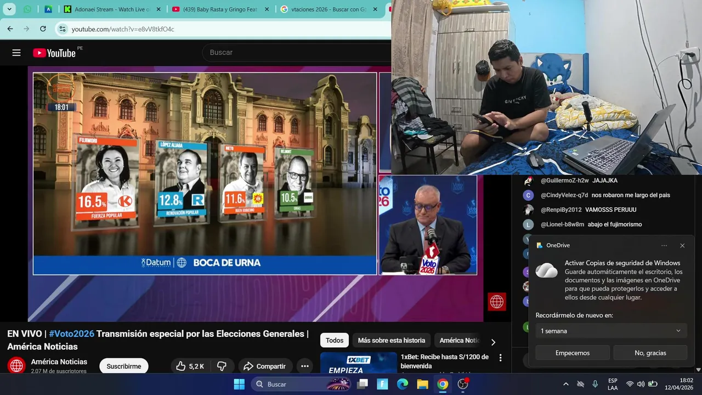Dislike the video

[x=222, y=366]
